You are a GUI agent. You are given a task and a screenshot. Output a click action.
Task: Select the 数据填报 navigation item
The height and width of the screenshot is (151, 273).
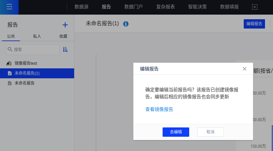[229, 7]
